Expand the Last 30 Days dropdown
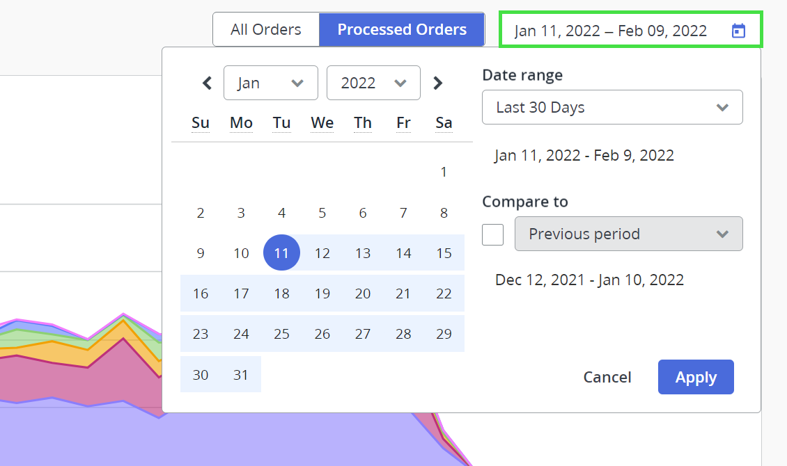This screenshot has width=787, height=466. click(x=612, y=108)
